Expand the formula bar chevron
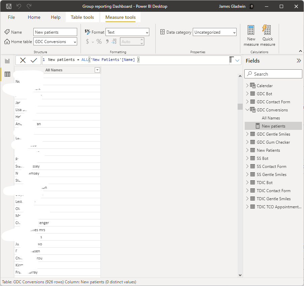 pyautogui.click(x=237, y=60)
